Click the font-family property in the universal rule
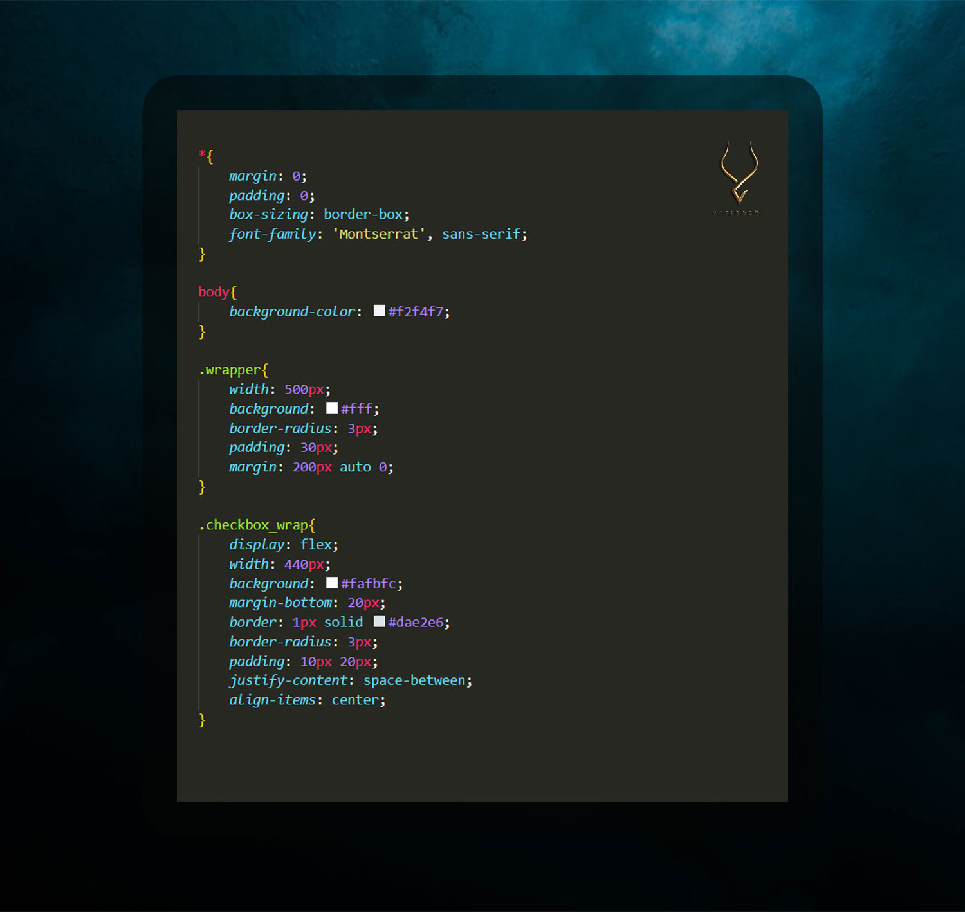 (x=273, y=233)
